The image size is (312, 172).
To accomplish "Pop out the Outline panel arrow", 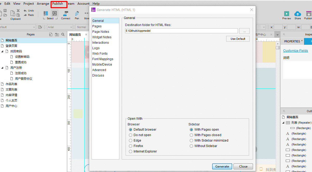I will 284,111.
